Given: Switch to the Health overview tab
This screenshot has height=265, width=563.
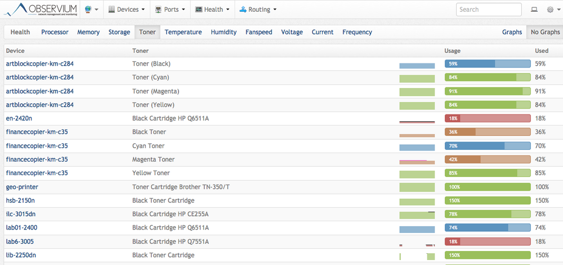Looking at the screenshot, I should [x=20, y=32].
